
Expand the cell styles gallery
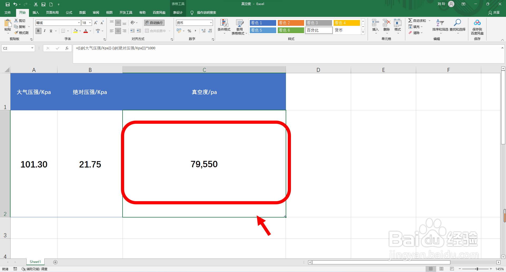click(x=363, y=32)
